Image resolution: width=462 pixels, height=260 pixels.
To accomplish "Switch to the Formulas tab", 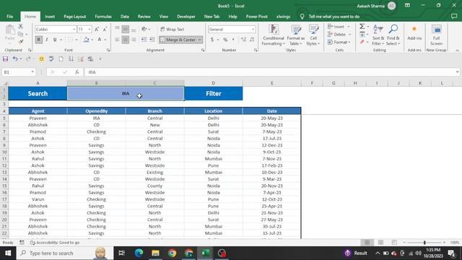I will pos(103,17).
